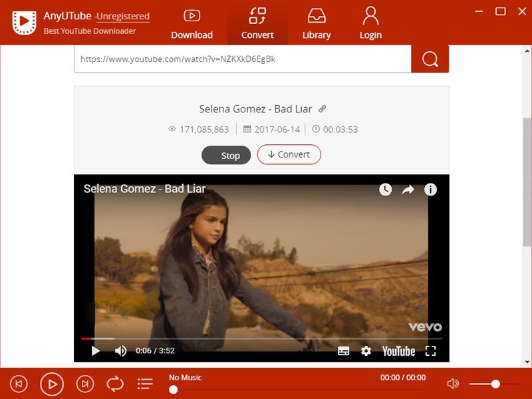Skip to next track in bottom player
Screen dimensions: 532x399
85,384
